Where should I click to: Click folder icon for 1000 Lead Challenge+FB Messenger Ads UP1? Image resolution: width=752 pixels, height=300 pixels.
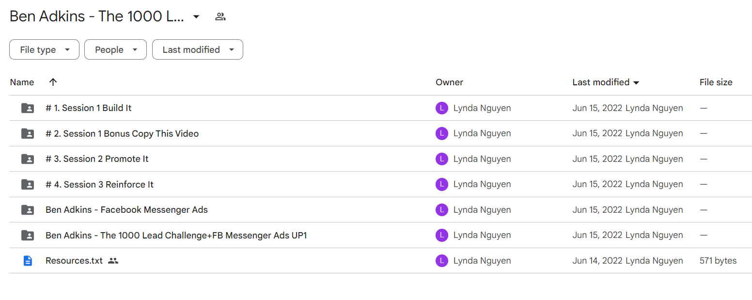(28, 235)
